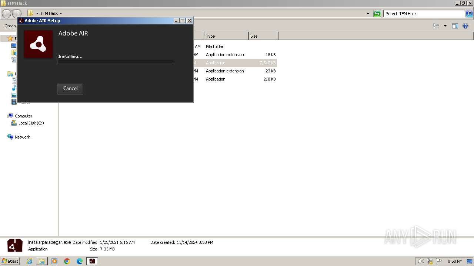
Task: Click the Search TFM Hack field
Action: 424,14
